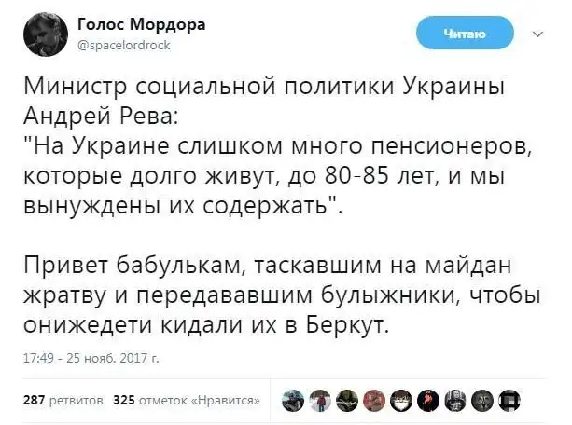Click the eighth, gray face avatar
The width and height of the screenshot is (572, 425).
[481, 400]
